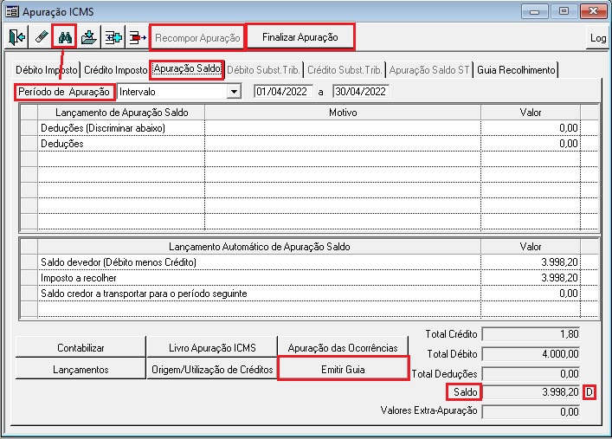Click 'Saldo credor a transportar' row
This screenshot has height=439, width=612.
(x=309, y=294)
